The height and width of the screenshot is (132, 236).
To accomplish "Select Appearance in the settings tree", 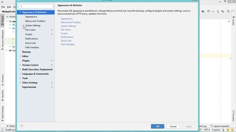I will click(x=31, y=17).
